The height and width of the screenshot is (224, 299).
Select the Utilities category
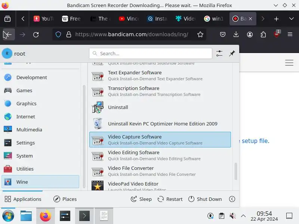[40, 169]
